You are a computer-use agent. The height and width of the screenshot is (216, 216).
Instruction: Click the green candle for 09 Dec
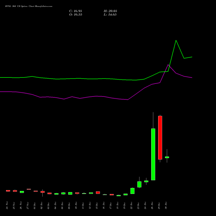pyautogui.click(x=70, y=194)
